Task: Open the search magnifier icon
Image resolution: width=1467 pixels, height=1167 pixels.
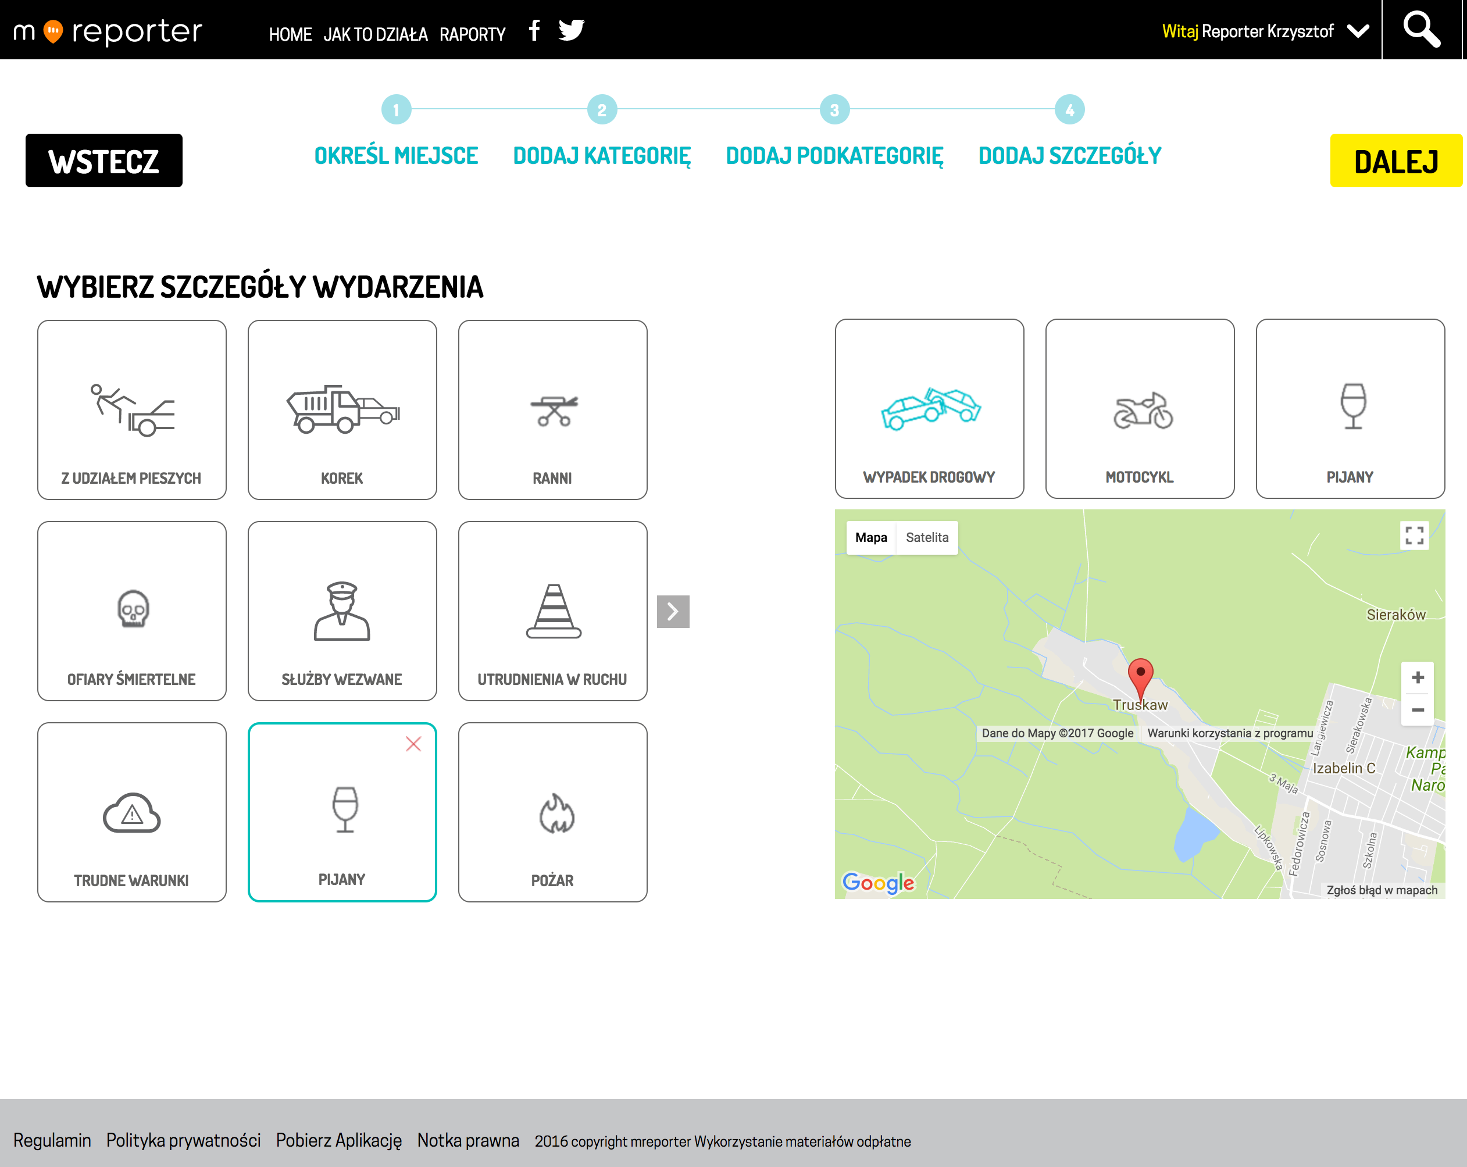Action: tap(1422, 30)
